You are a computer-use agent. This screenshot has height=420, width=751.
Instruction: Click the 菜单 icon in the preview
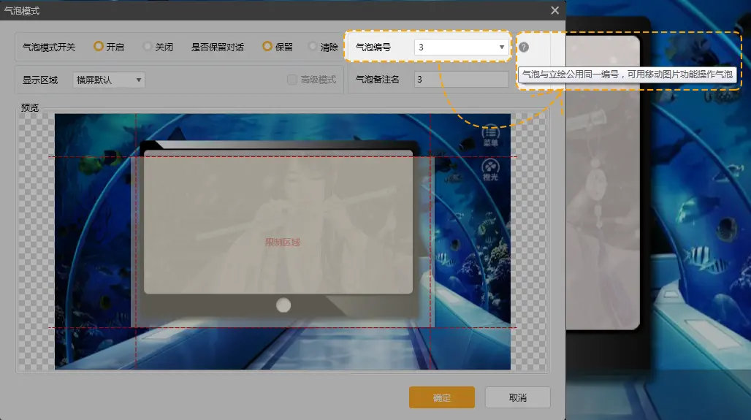[x=491, y=136]
